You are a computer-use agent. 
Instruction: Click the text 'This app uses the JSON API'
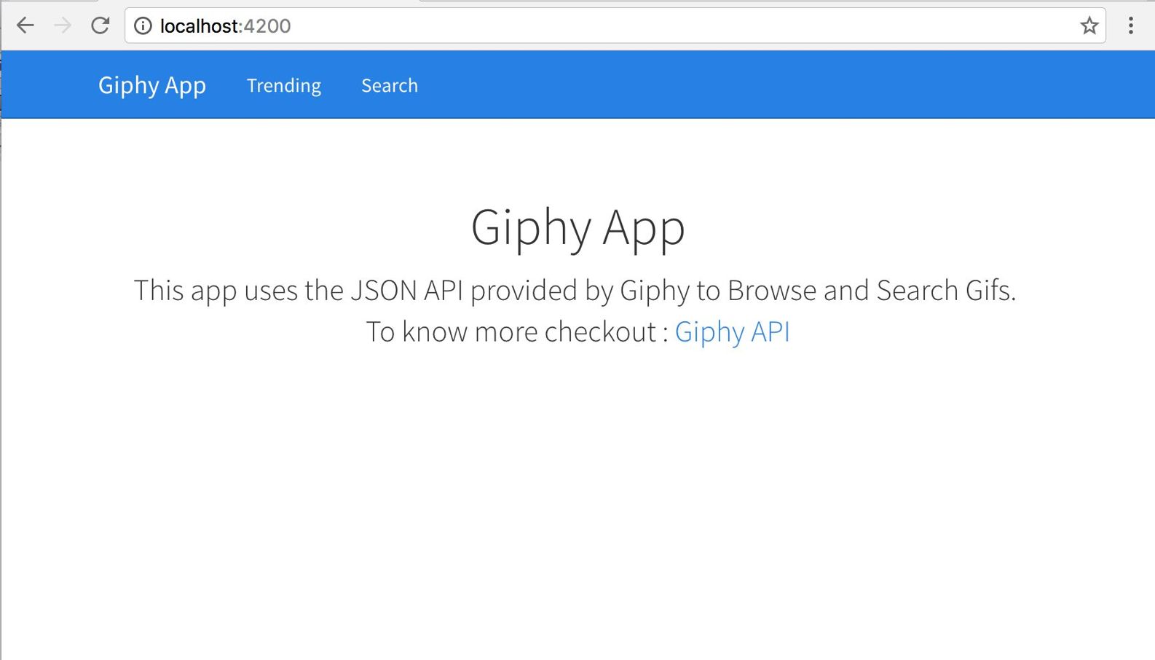(299, 291)
